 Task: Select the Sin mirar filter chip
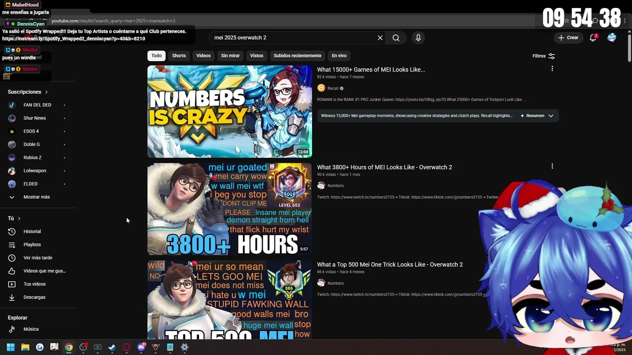230,56
